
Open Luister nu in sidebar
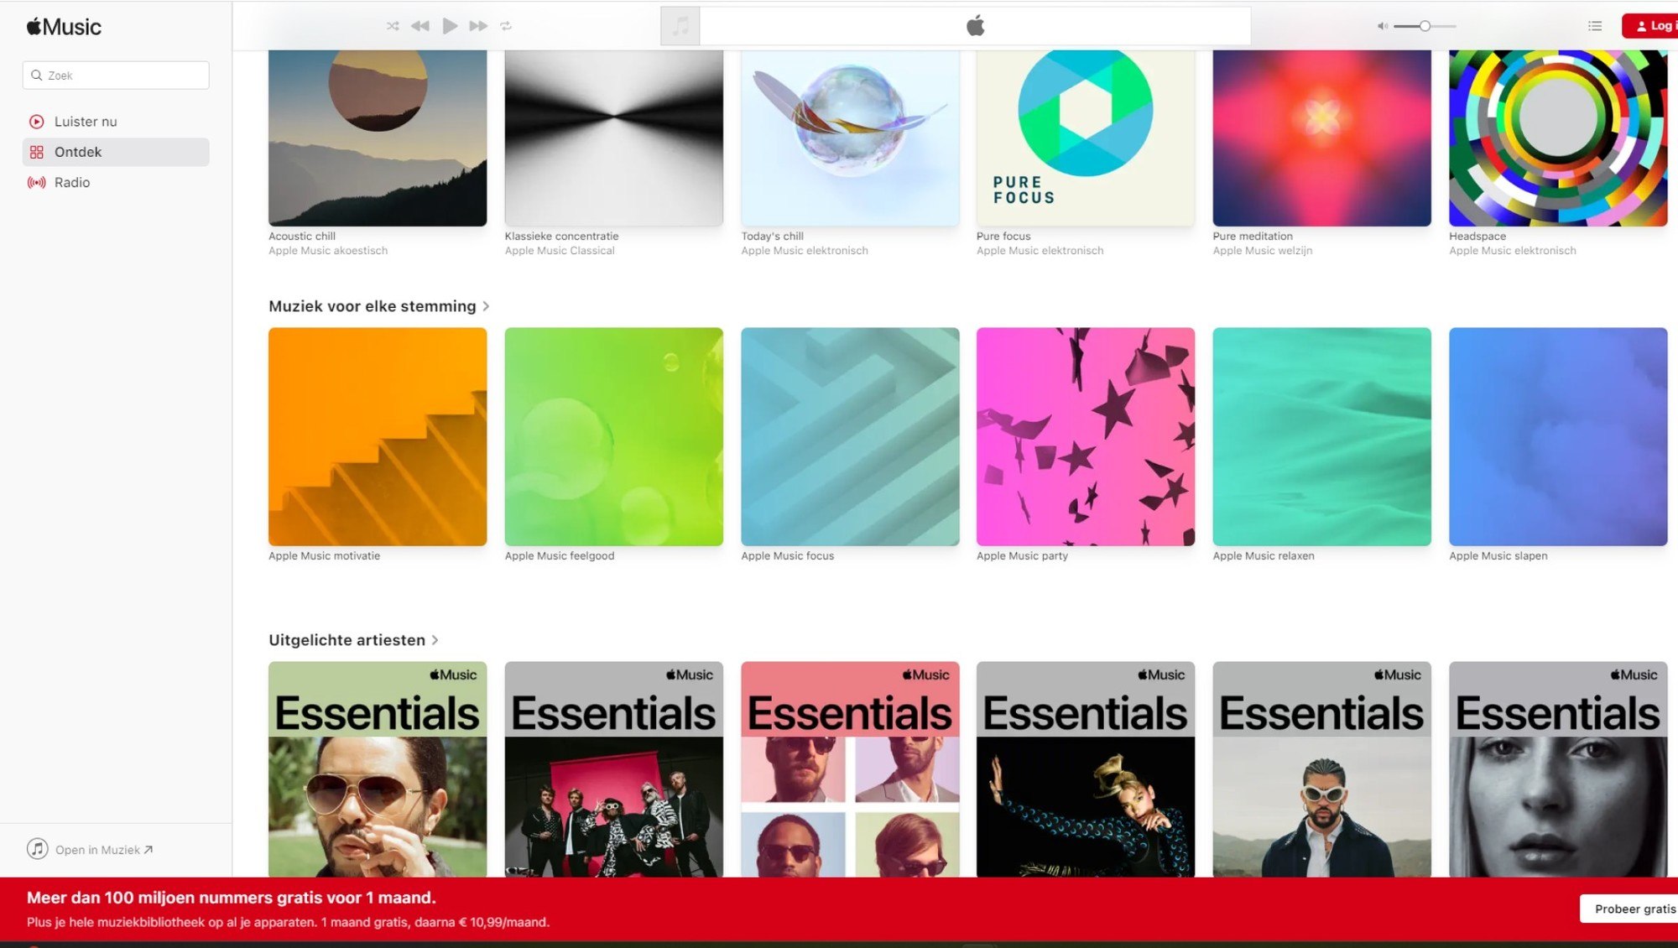pyautogui.click(x=116, y=122)
